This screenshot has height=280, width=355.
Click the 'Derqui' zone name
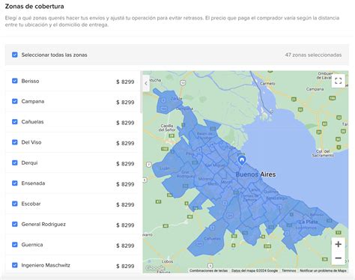29,162
